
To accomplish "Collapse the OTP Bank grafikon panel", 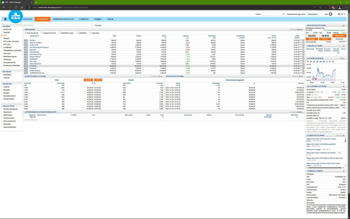I will 344,58.
